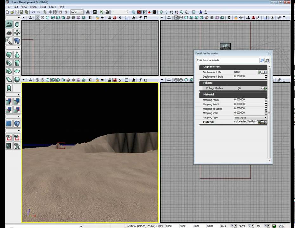Click the CSG Subtract button

(x=17, y=102)
